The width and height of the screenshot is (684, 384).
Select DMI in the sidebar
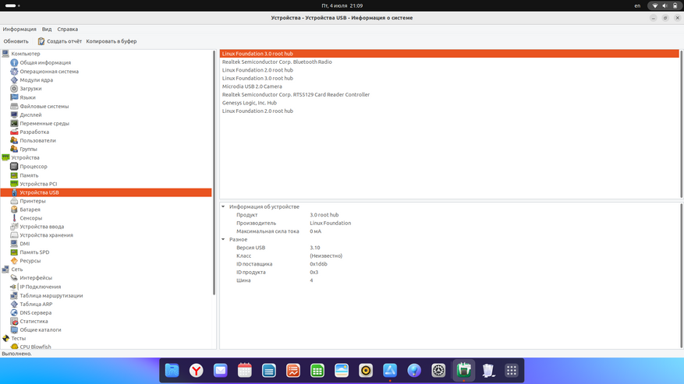(25, 244)
